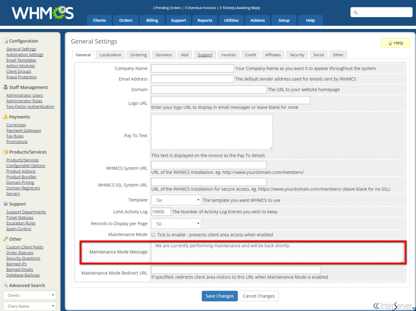Open the Pending Orders status link
This screenshot has height=311, width=416.
[167, 8]
